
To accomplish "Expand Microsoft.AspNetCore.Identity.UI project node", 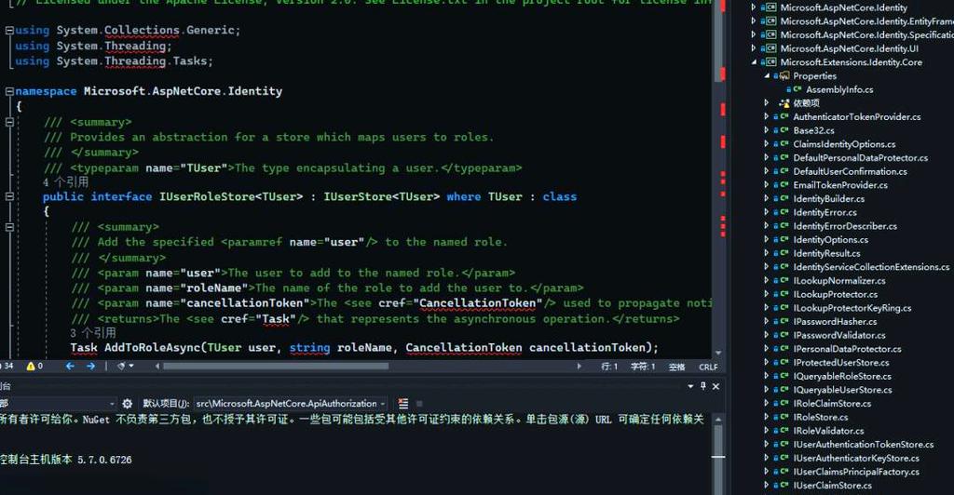I will coord(754,48).
